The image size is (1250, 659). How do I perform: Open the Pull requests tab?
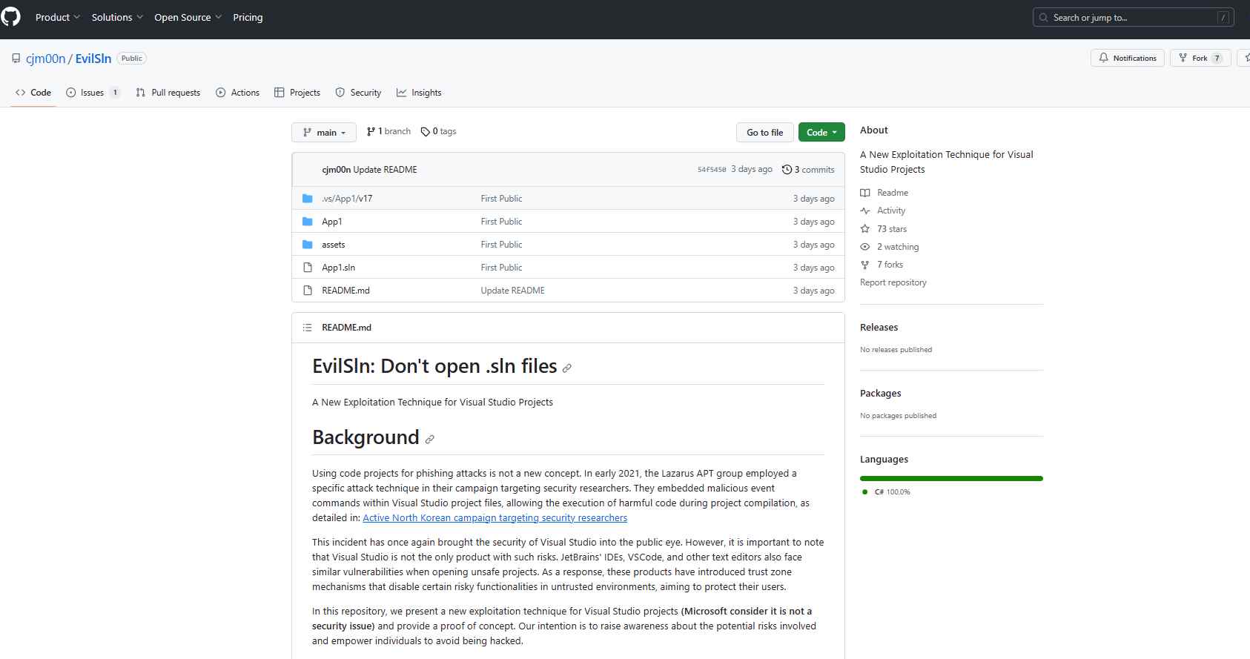pyautogui.click(x=168, y=93)
